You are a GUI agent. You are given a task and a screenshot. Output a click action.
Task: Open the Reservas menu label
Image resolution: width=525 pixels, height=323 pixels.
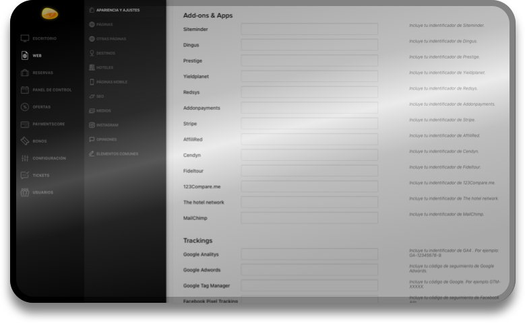43,73
